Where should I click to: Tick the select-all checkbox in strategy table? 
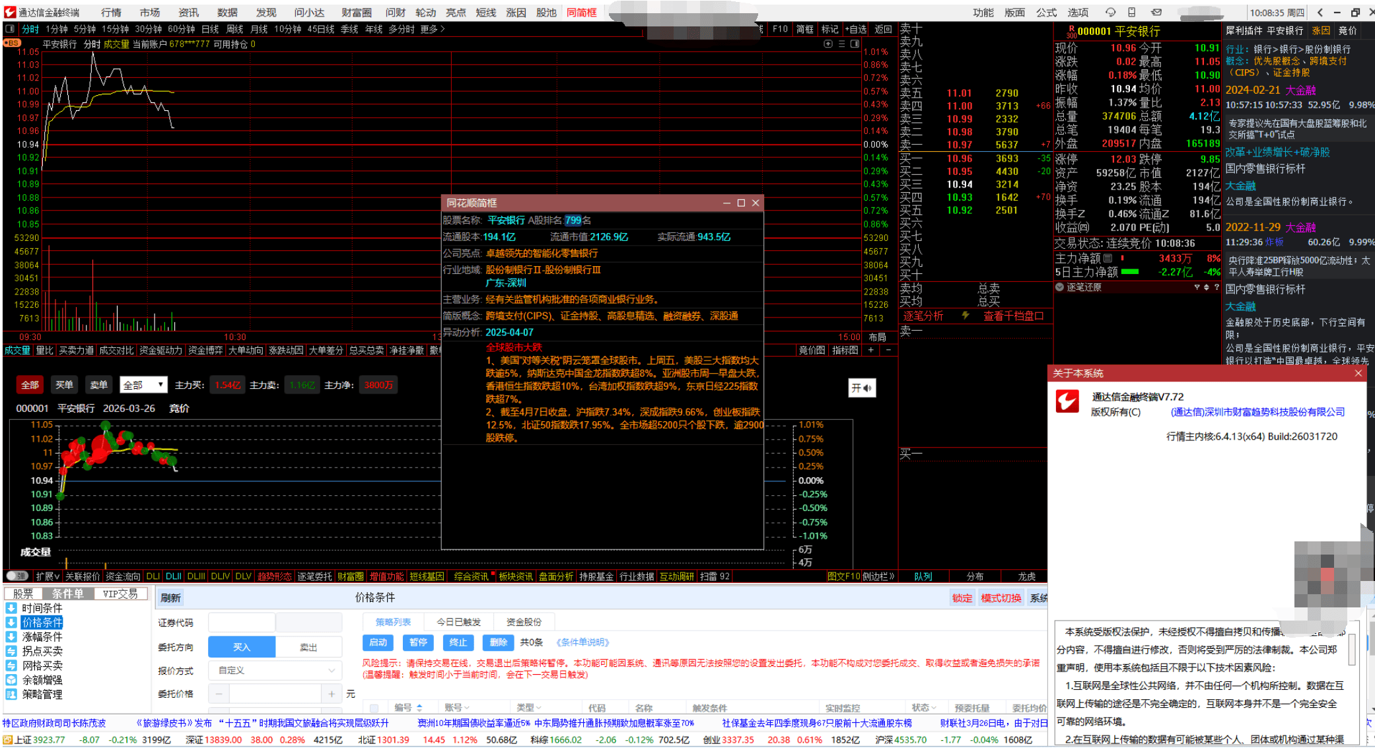[x=374, y=708]
